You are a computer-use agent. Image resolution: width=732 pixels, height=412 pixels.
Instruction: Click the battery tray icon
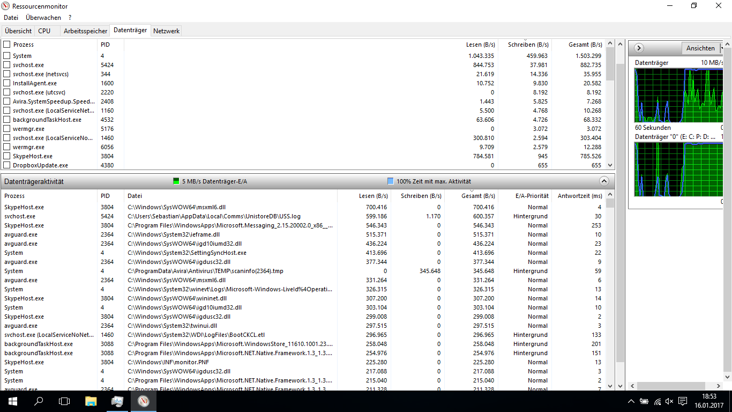pyautogui.click(x=644, y=401)
